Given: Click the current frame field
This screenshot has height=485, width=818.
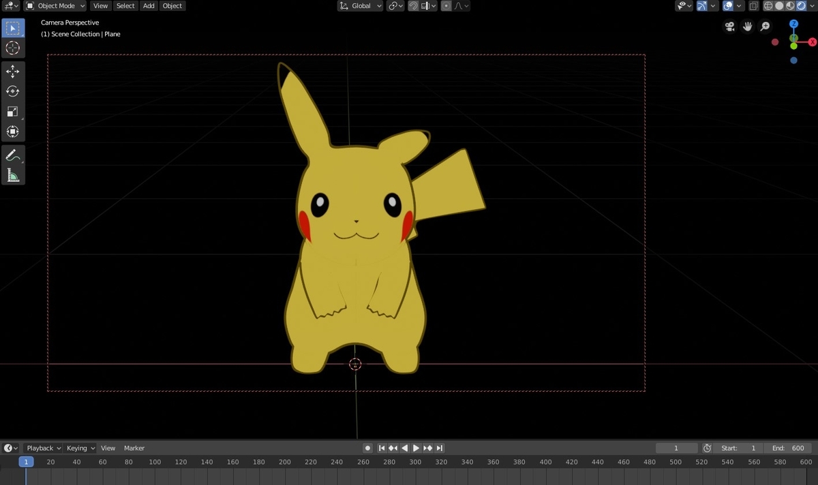Looking at the screenshot, I should (x=676, y=448).
